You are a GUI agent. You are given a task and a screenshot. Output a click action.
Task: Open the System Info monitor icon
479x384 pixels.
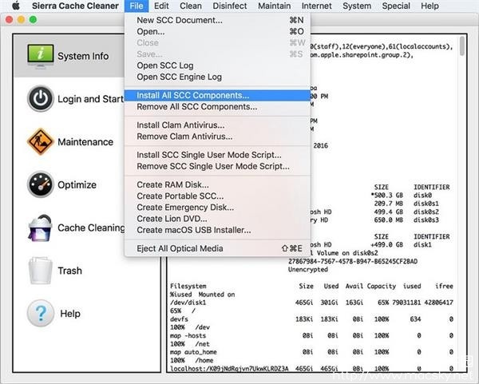[41, 56]
